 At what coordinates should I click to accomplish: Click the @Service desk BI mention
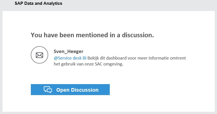pyautogui.click(x=70, y=58)
